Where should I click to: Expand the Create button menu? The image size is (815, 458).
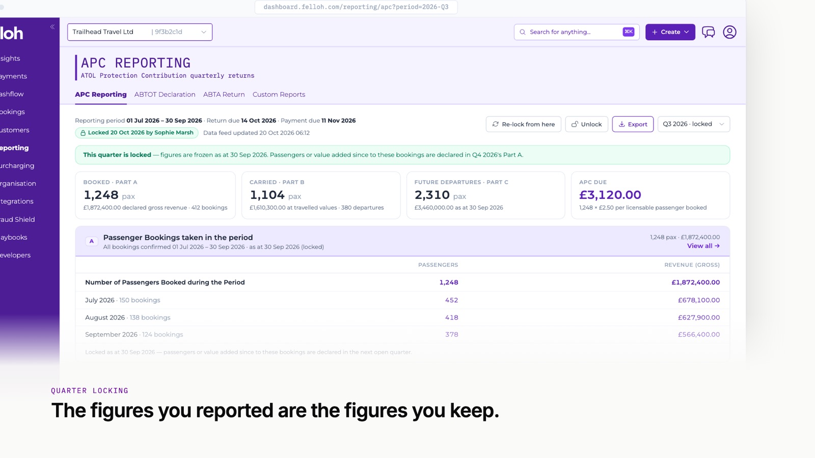click(x=670, y=32)
